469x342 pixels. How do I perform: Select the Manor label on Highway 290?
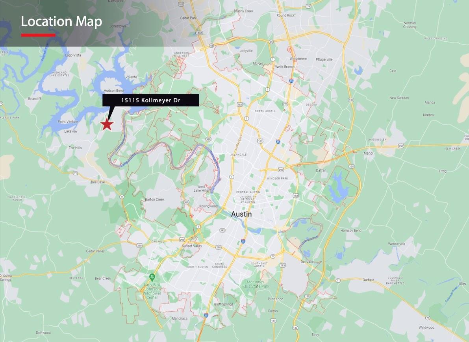pos(369,153)
